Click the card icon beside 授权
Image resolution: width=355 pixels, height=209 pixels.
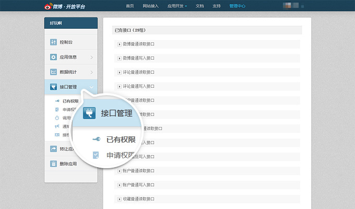pyautogui.click(x=57, y=135)
